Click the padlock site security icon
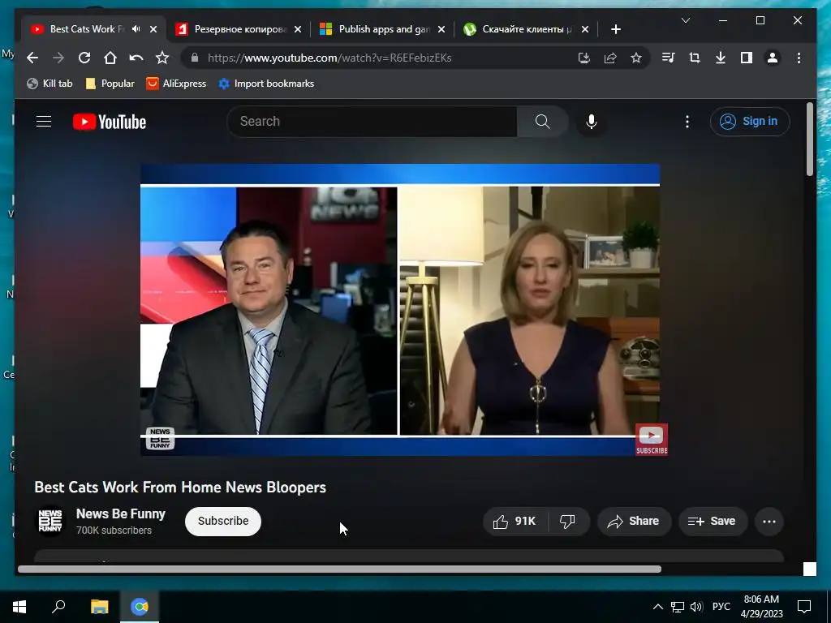The image size is (831, 623). pyautogui.click(x=195, y=58)
